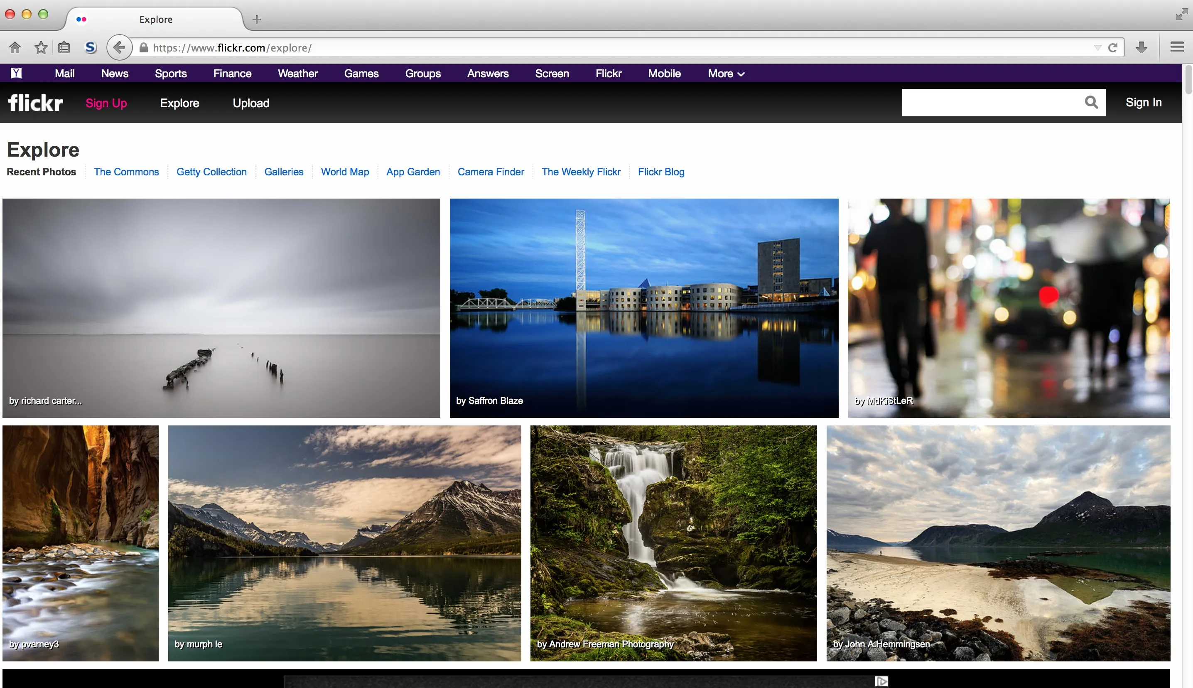The width and height of the screenshot is (1193, 688).
Task: Select the Explore browser tab
Action: (155, 20)
